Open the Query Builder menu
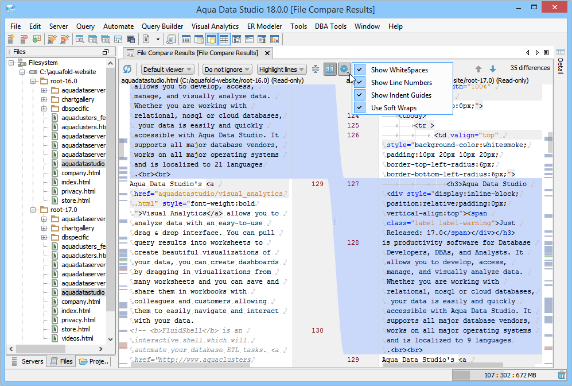Viewport: 572px width, 386px height. pos(162,26)
